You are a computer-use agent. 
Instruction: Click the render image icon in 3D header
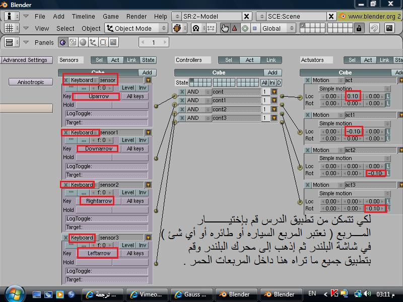[x=389, y=28]
